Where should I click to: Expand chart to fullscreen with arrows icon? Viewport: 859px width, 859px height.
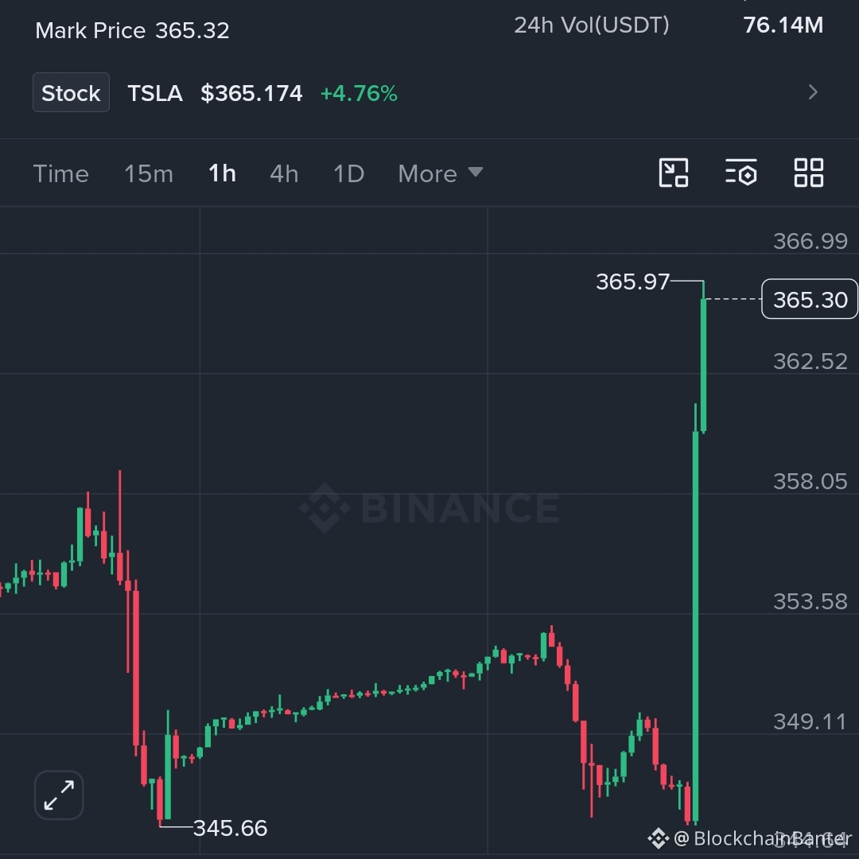(59, 795)
